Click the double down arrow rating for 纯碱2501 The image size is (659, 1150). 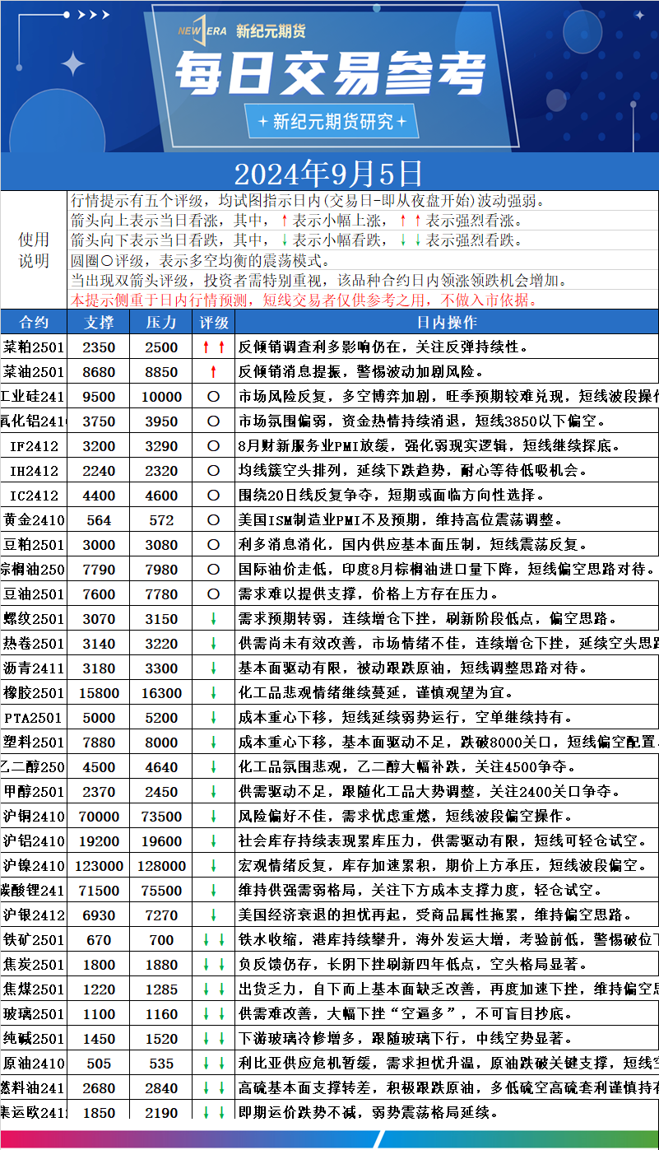pos(213,1039)
